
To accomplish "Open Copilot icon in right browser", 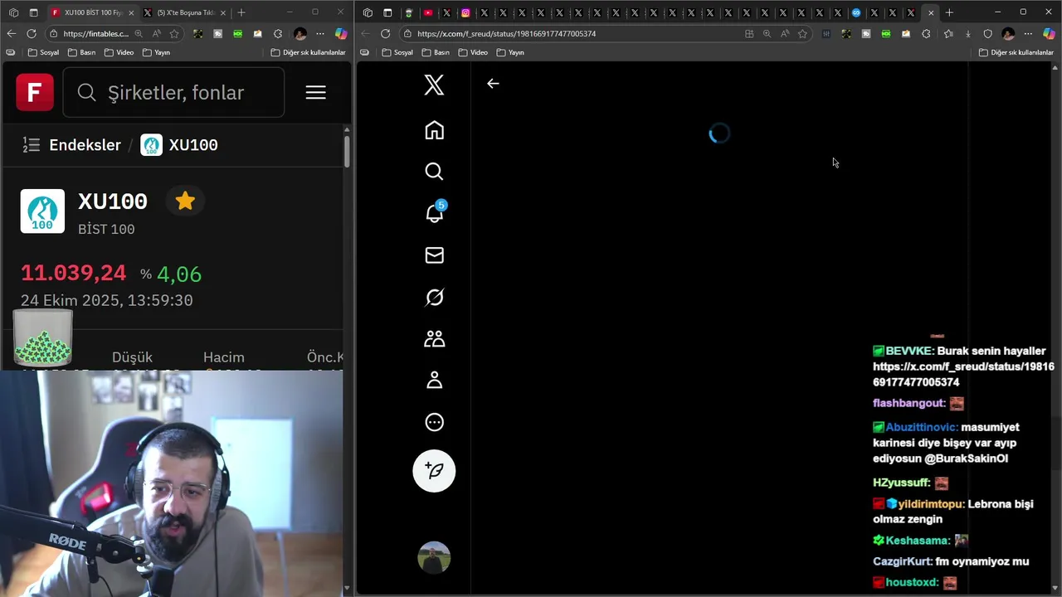I will [1049, 34].
